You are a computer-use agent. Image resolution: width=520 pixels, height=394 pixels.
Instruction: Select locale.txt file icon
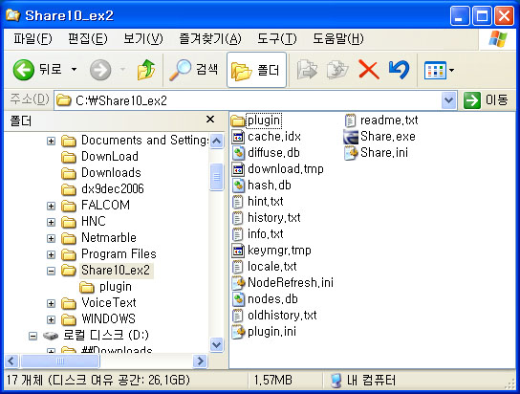click(x=238, y=267)
